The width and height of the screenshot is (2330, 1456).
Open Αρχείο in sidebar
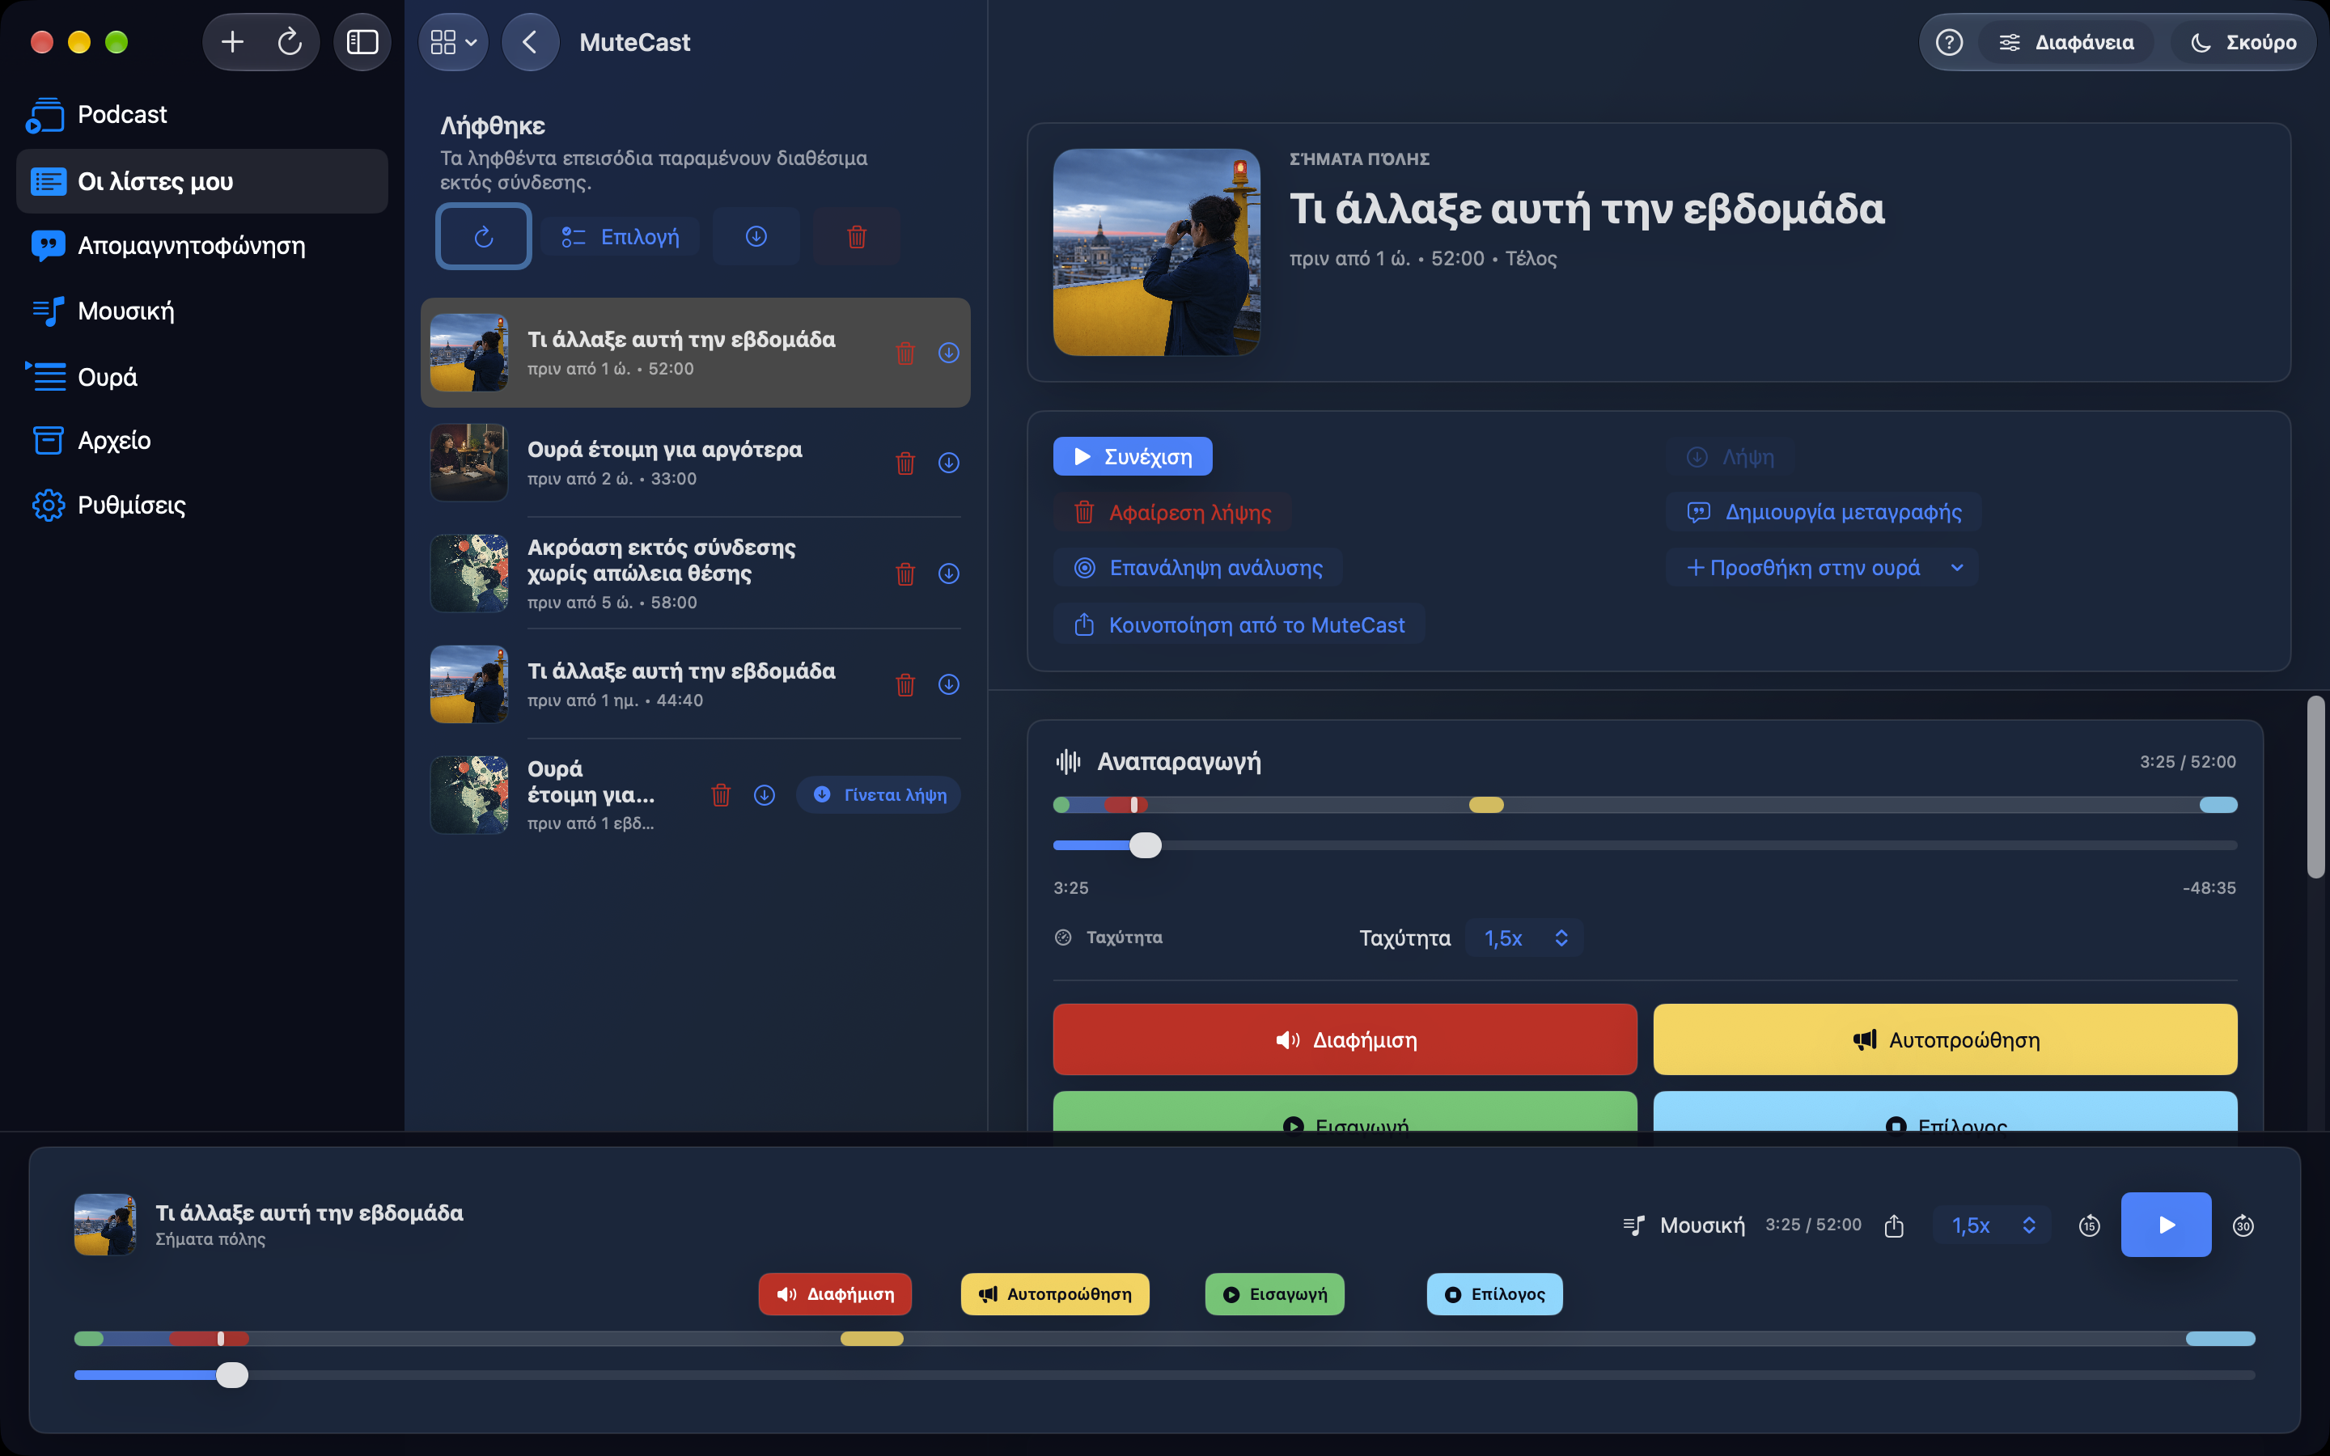[202, 440]
